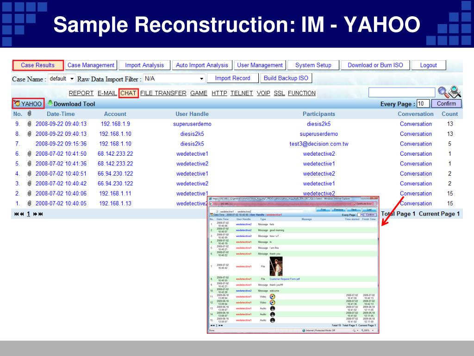
Task: Go to the last page of the main list
Action: click(41, 214)
